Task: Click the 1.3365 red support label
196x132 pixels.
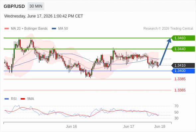Action: point(180,90)
